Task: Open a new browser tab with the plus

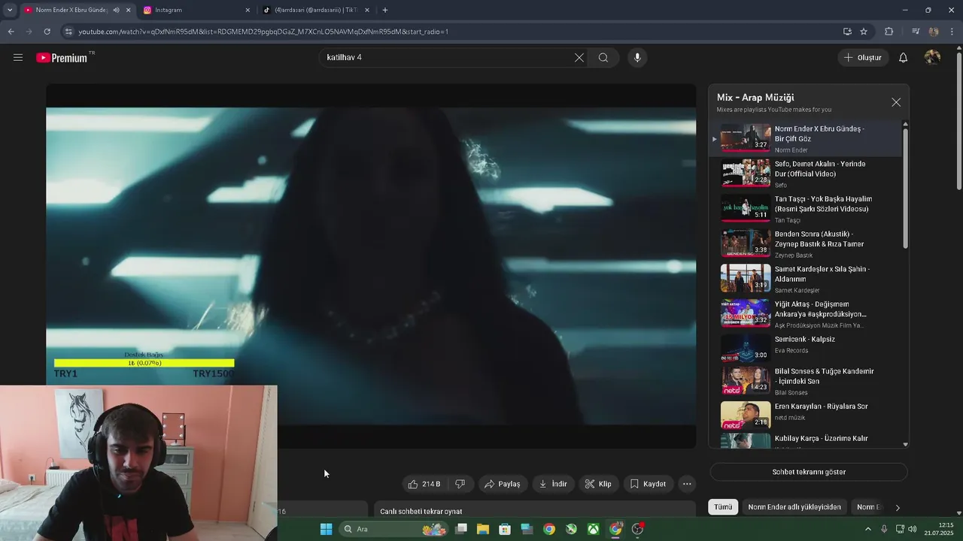Action: click(x=385, y=10)
